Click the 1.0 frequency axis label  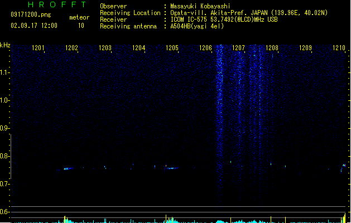coord(4,100)
